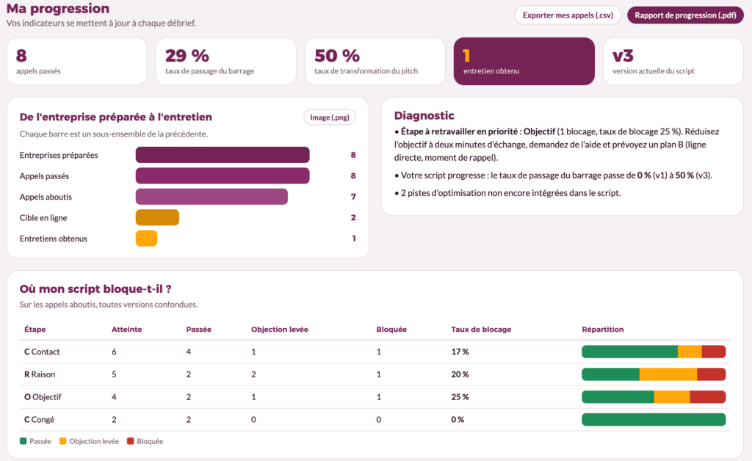Click the 'Étape' column header
752x461 pixels.
coord(35,329)
